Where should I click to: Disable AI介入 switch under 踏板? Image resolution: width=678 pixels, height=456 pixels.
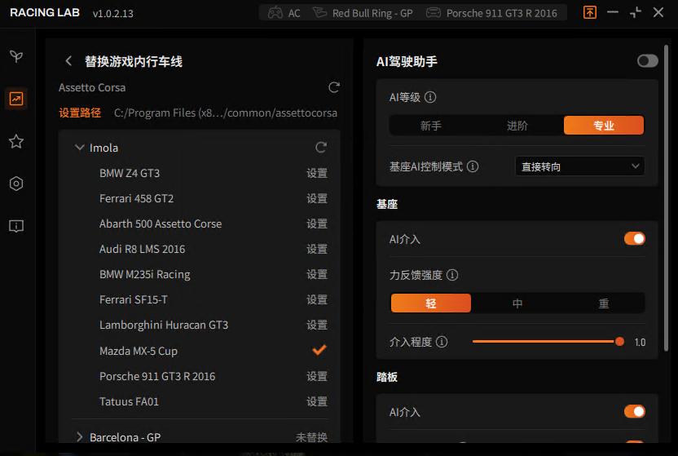point(634,411)
